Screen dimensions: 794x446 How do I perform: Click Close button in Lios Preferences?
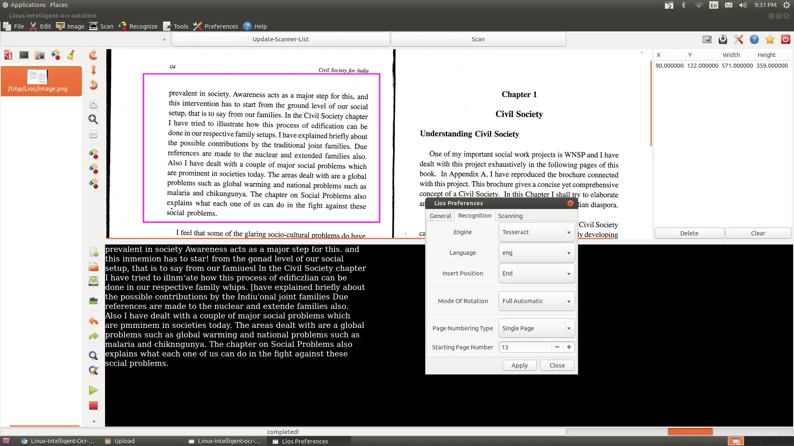coord(557,365)
